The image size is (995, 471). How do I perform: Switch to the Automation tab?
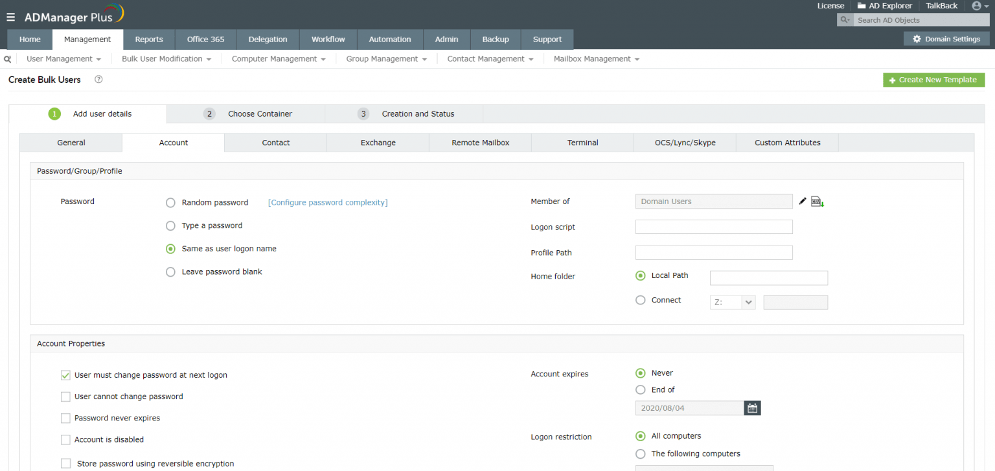pyautogui.click(x=390, y=40)
